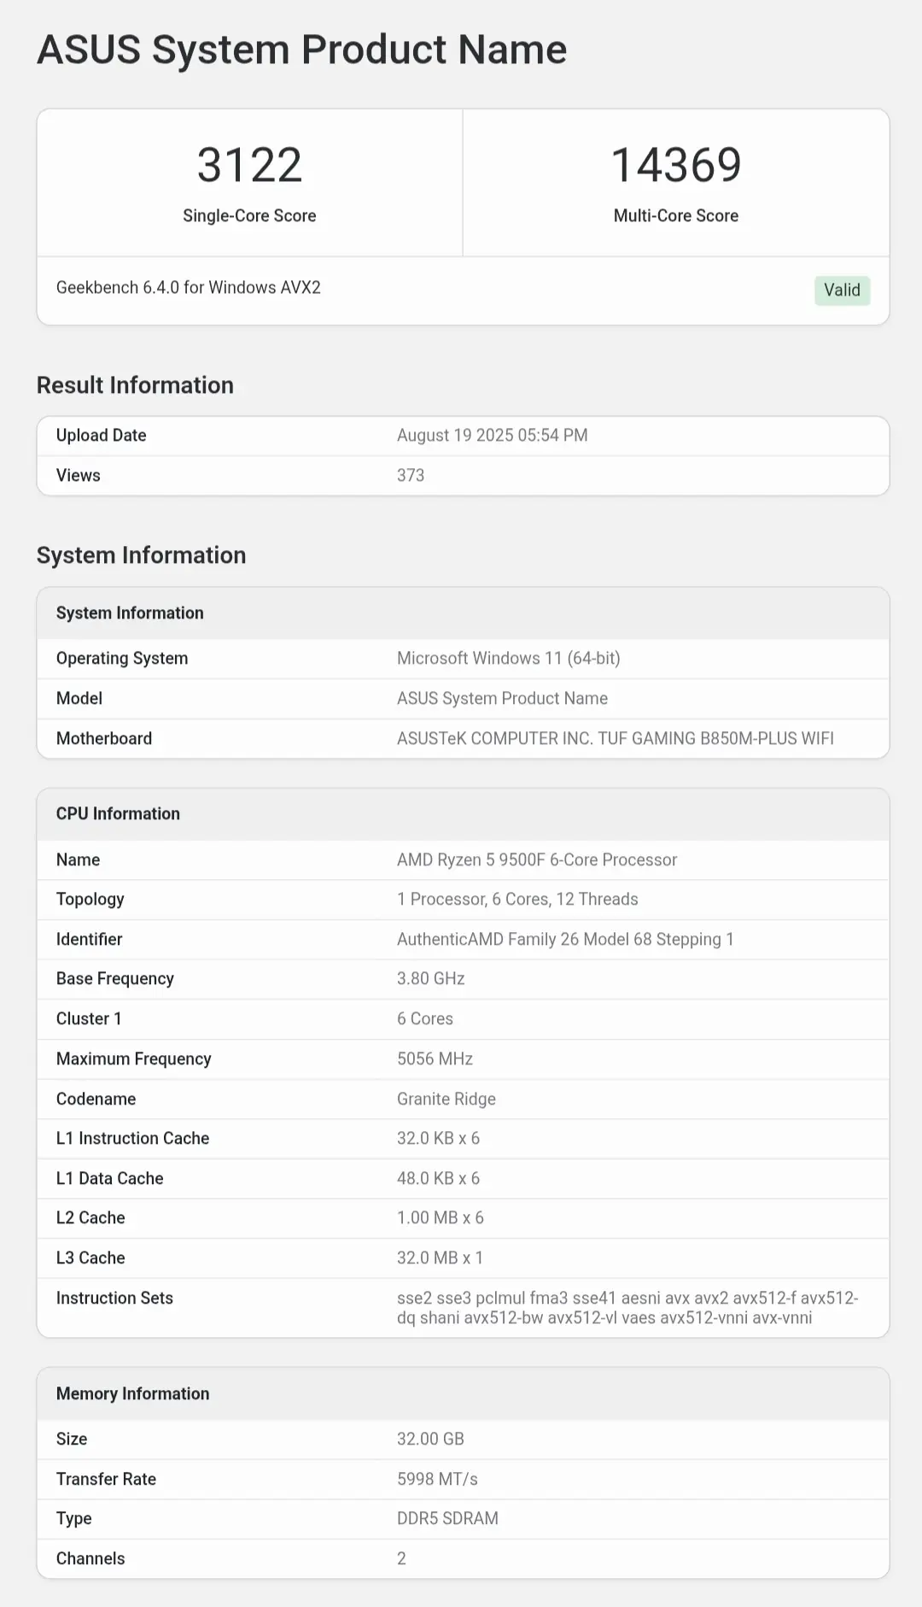Click the Maximum Frequency value 5056 MHz
The height and width of the screenshot is (1607, 922).
pos(435,1059)
